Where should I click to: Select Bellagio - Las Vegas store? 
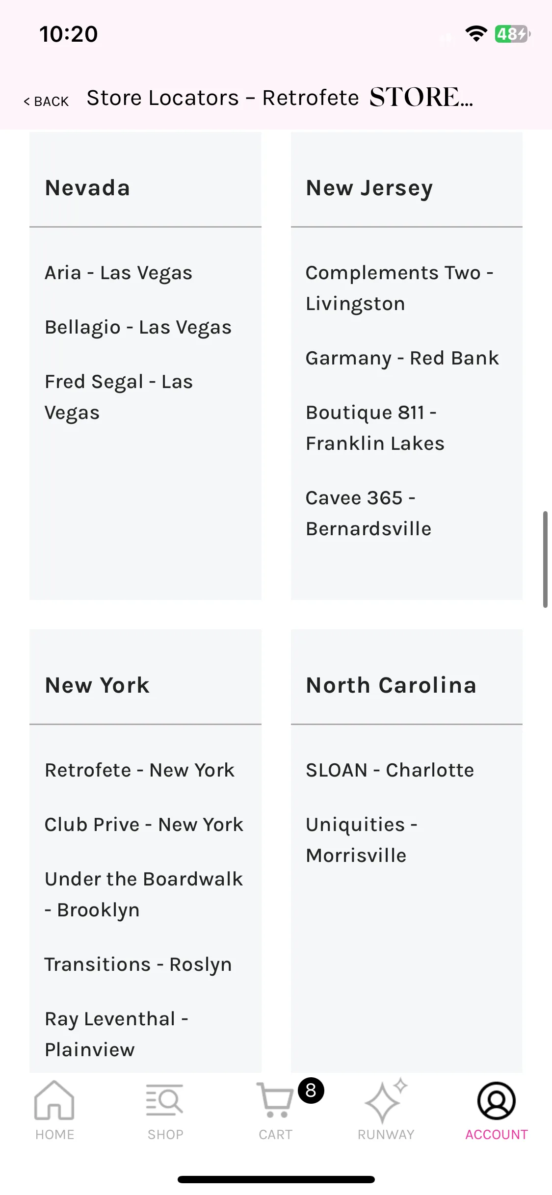(x=138, y=327)
